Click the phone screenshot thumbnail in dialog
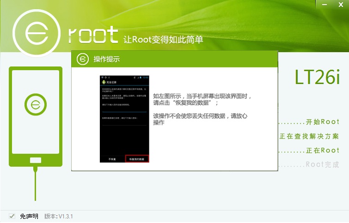 (x=124, y=119)
